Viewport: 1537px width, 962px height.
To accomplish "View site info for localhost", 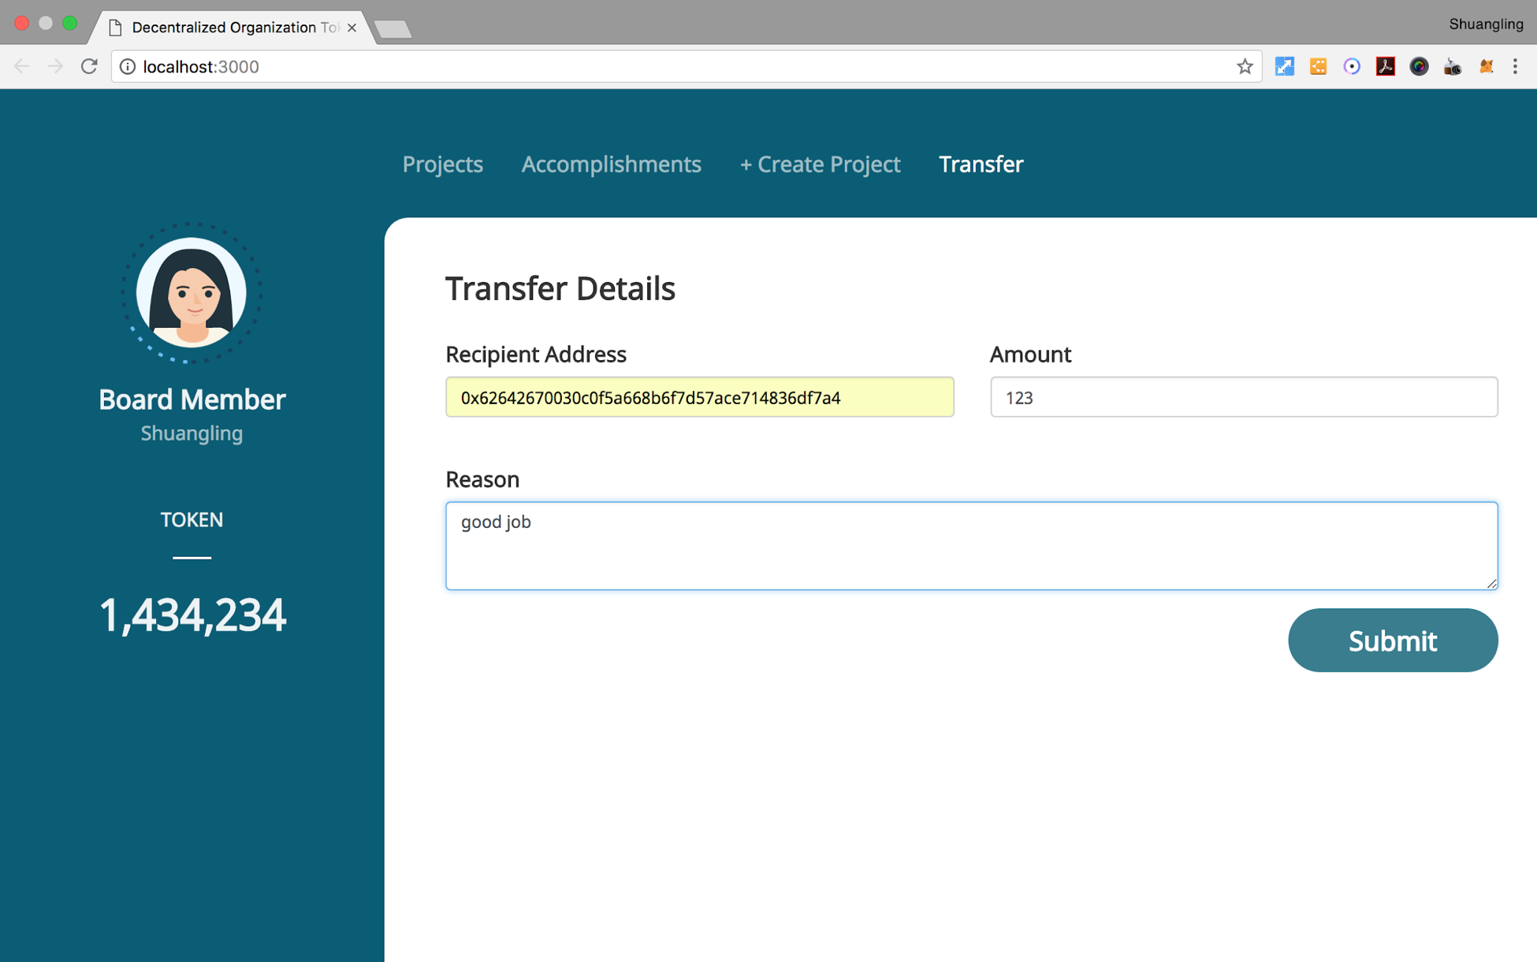I will point(128,67).
